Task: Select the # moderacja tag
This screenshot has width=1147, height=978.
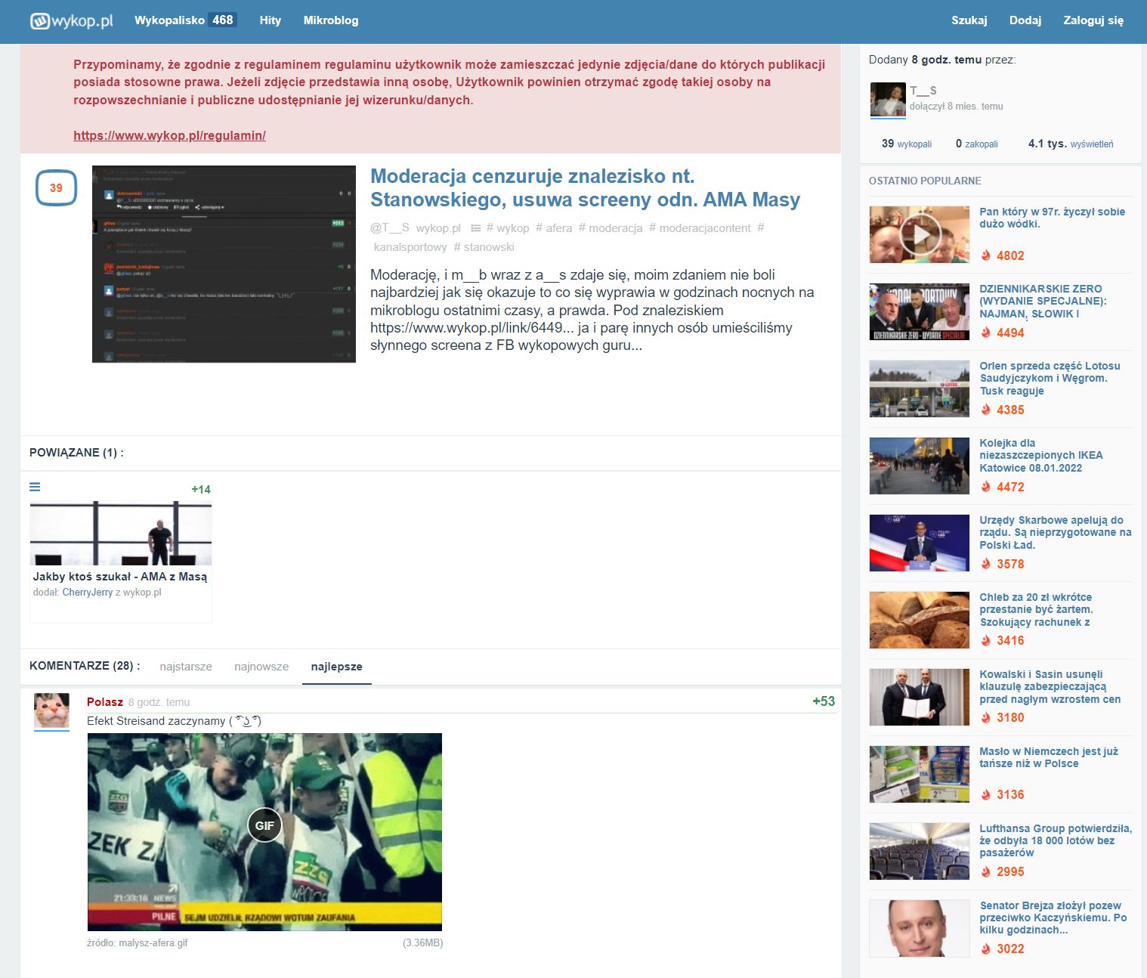Action: coord(611,227)
